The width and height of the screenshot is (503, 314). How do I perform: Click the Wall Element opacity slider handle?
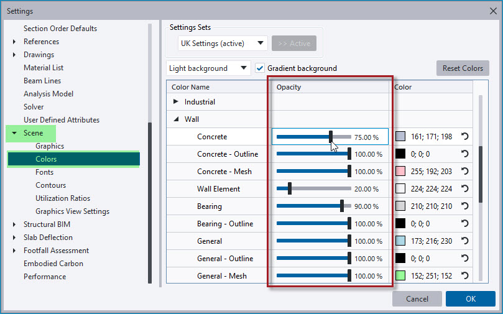290,188
